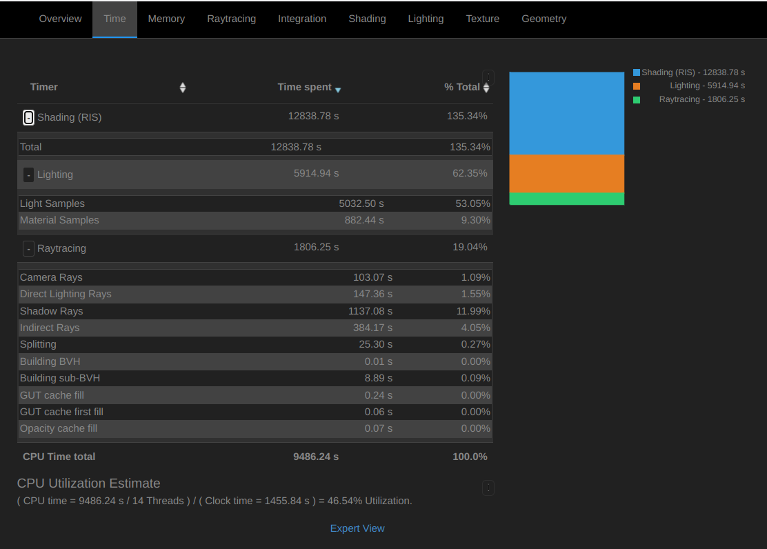Image resolution: width=767 pixels, height=549 pixels.
Task: Click the 11.99% percentage value
Action: point(473,311)
